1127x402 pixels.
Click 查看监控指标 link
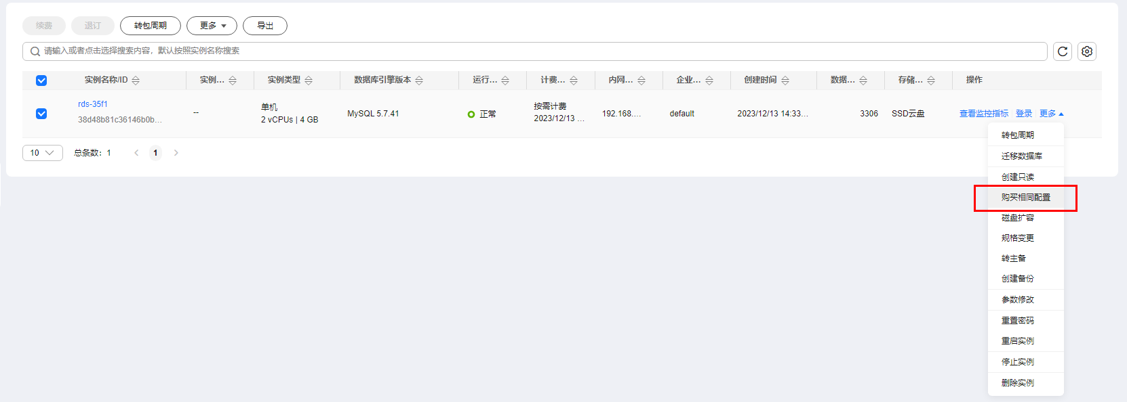coord(983,114)
